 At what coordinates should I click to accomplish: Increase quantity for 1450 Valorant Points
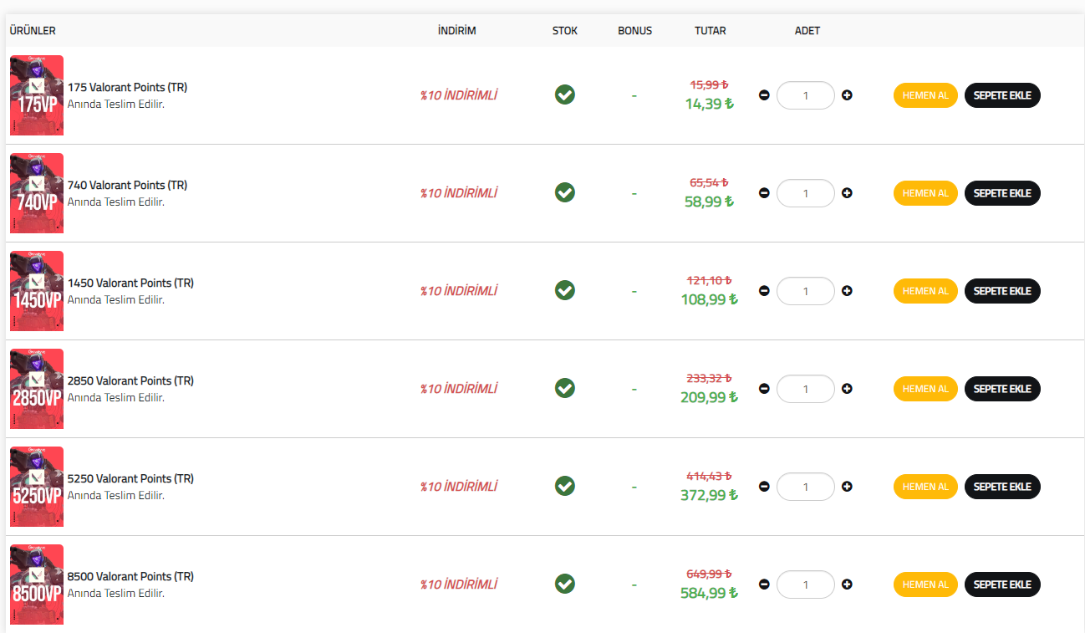[x=847, y=291]
